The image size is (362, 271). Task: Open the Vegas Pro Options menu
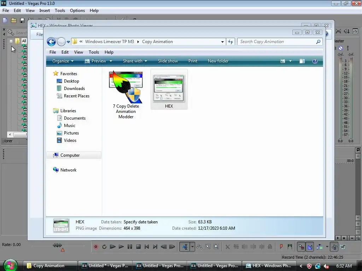(x=77, y=11)
